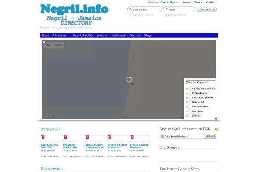This screenshot has width=258, height=172.
Task: Open Bars & Nightlife menu item
Action: click(83, 35)
